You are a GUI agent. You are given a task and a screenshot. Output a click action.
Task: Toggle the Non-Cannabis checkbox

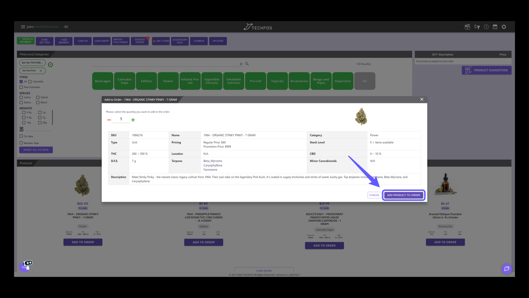[21, 87]
